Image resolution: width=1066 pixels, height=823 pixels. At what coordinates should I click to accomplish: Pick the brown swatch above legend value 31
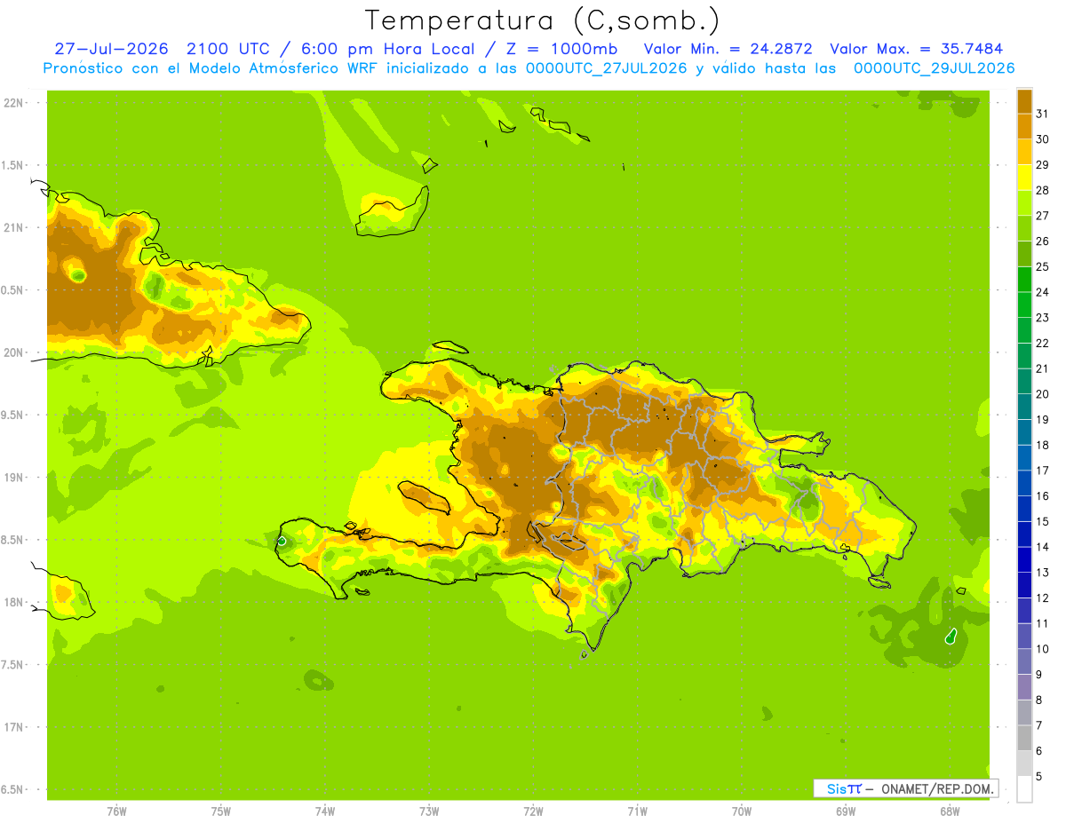pos(1024,100)
